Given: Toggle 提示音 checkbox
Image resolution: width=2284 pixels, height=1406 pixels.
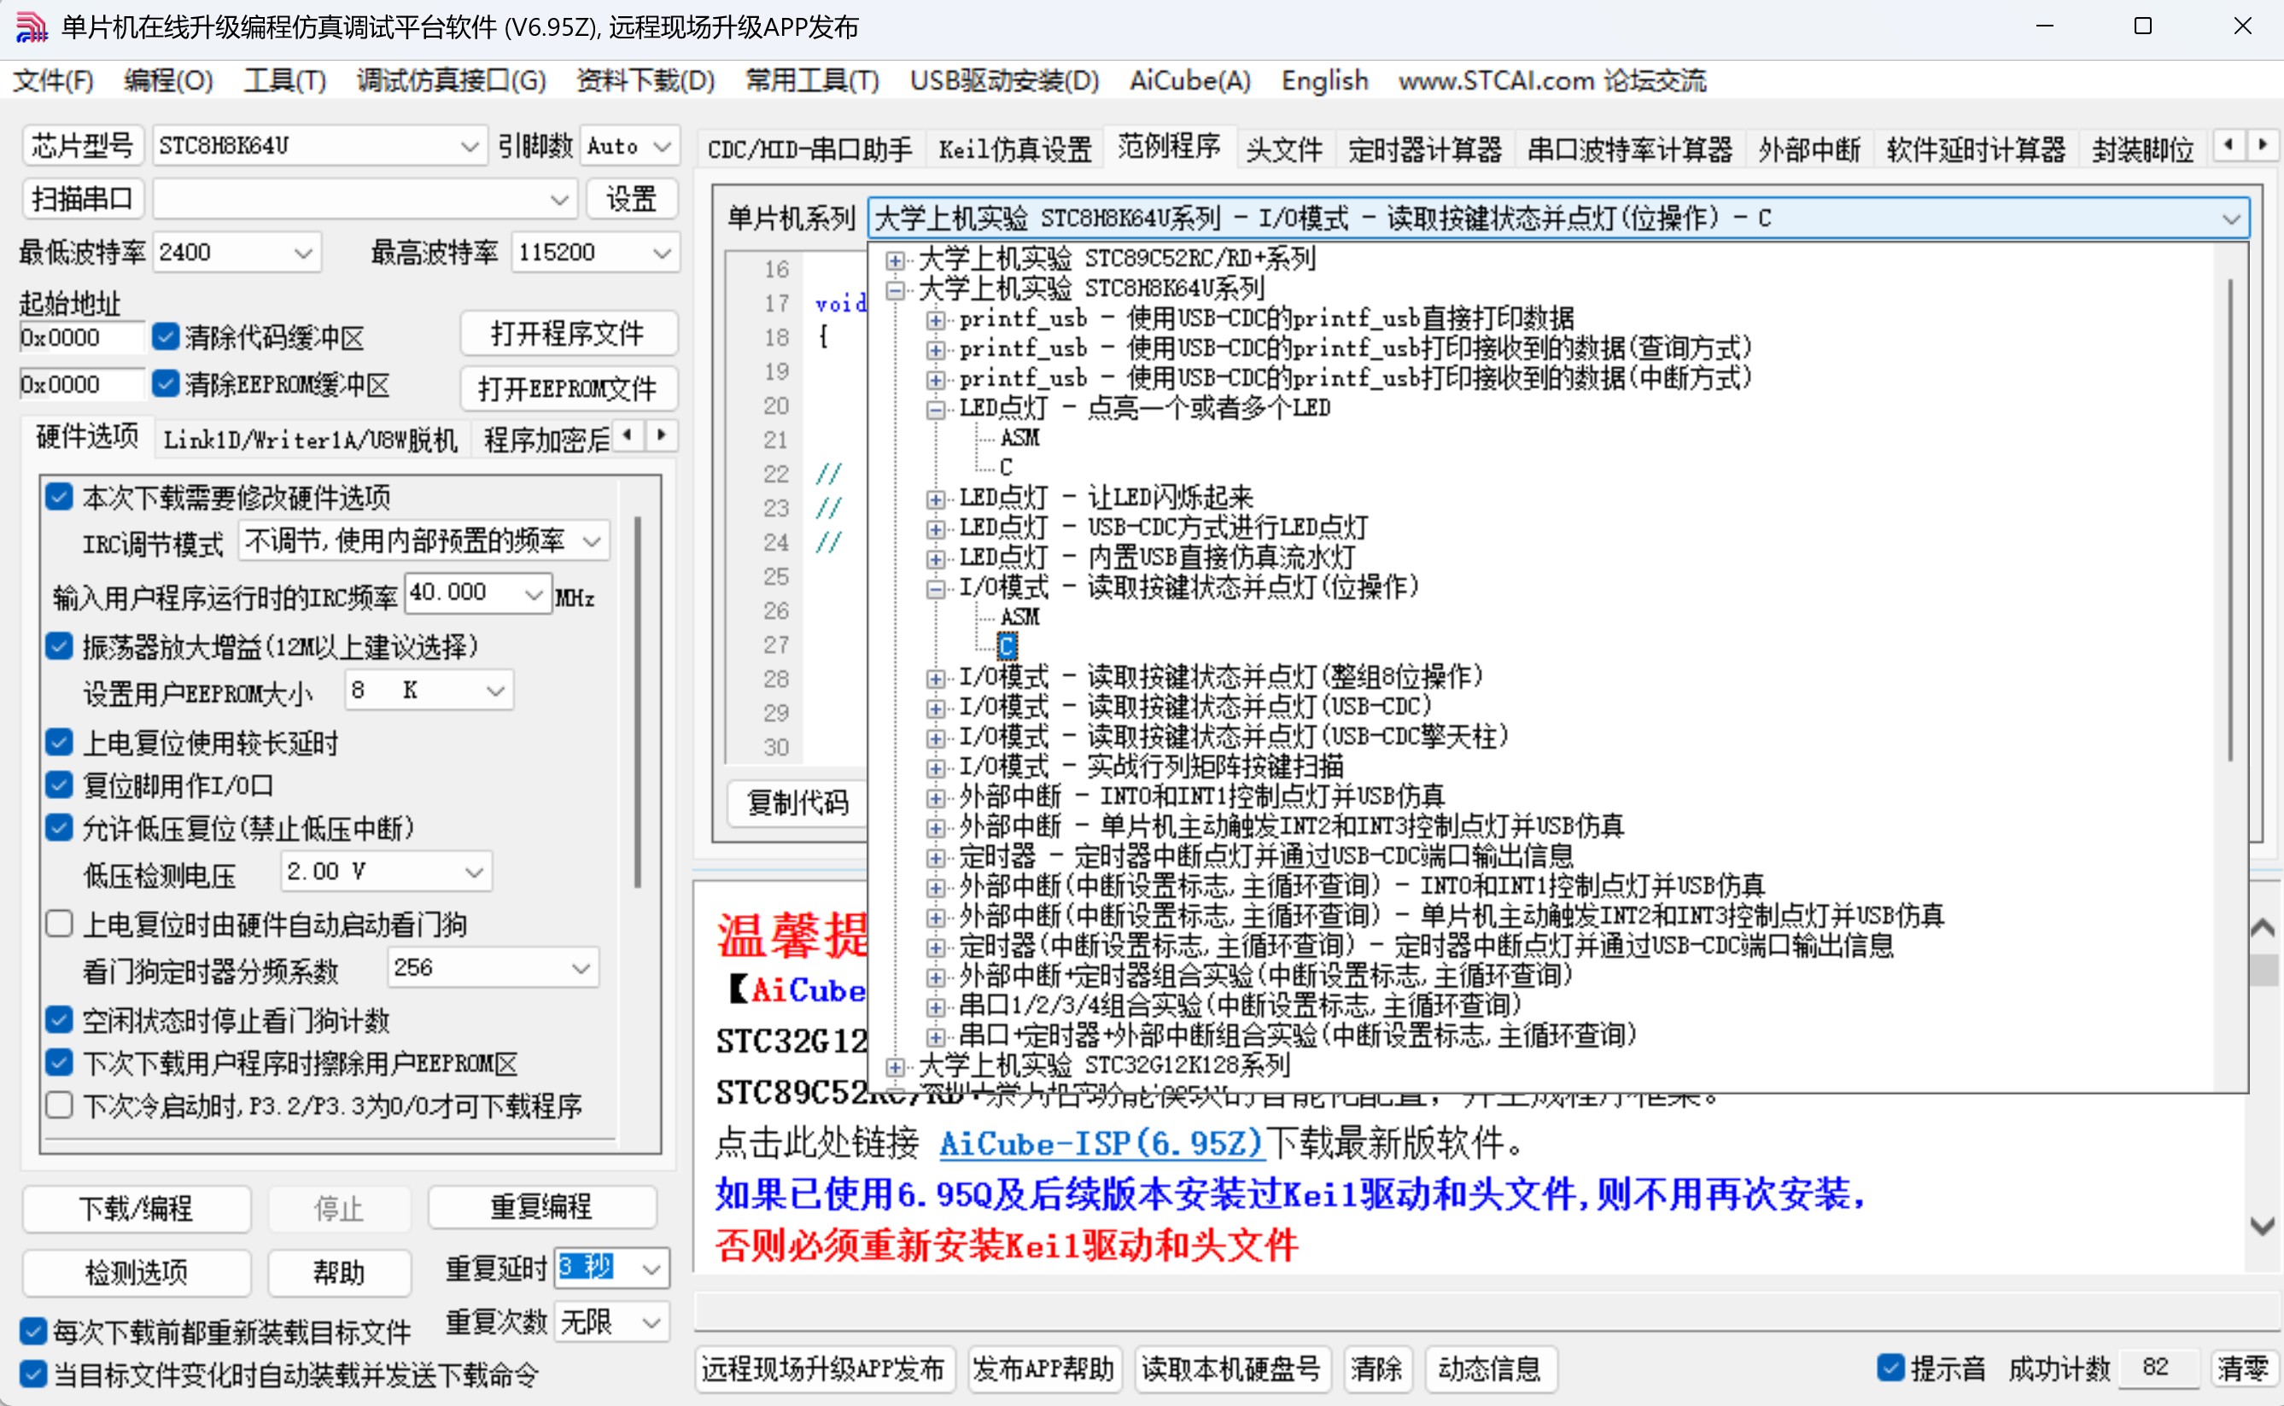Looking at the screenshot, I should [x=1889, y=1367].
